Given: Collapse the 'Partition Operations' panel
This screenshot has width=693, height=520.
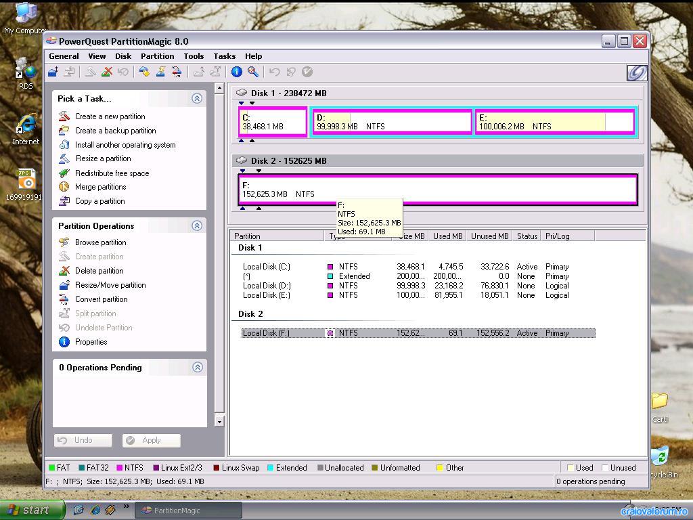Looking at the screenshot, I should pyautogui.click(x=197, y=226).
